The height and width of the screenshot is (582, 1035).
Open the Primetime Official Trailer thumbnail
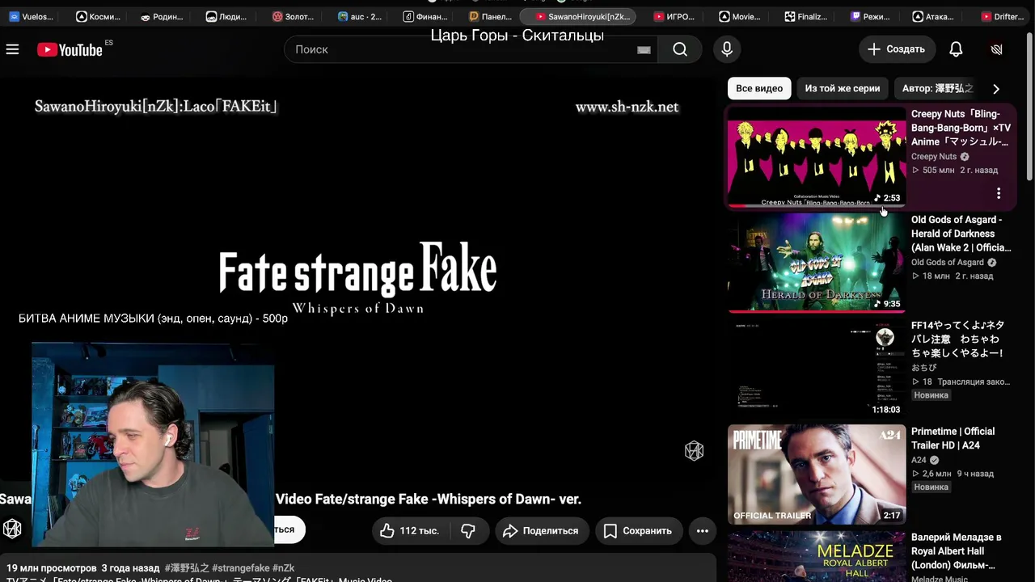(817, 474)
